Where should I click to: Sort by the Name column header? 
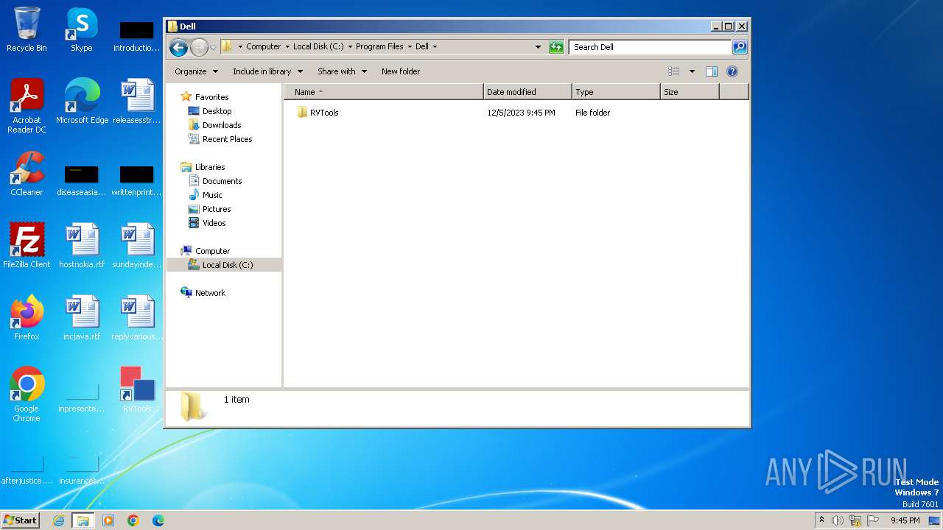click(384, 92)
